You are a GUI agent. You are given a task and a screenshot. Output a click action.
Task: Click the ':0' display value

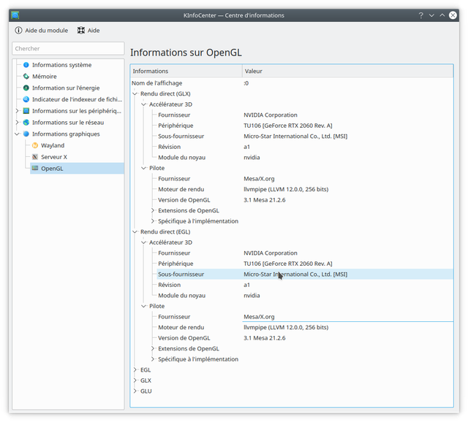pyautogui.click(x=246, y=83)
